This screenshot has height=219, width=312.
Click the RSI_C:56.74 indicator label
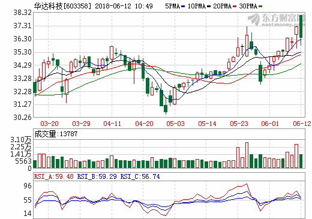click(x=140, y=176)
